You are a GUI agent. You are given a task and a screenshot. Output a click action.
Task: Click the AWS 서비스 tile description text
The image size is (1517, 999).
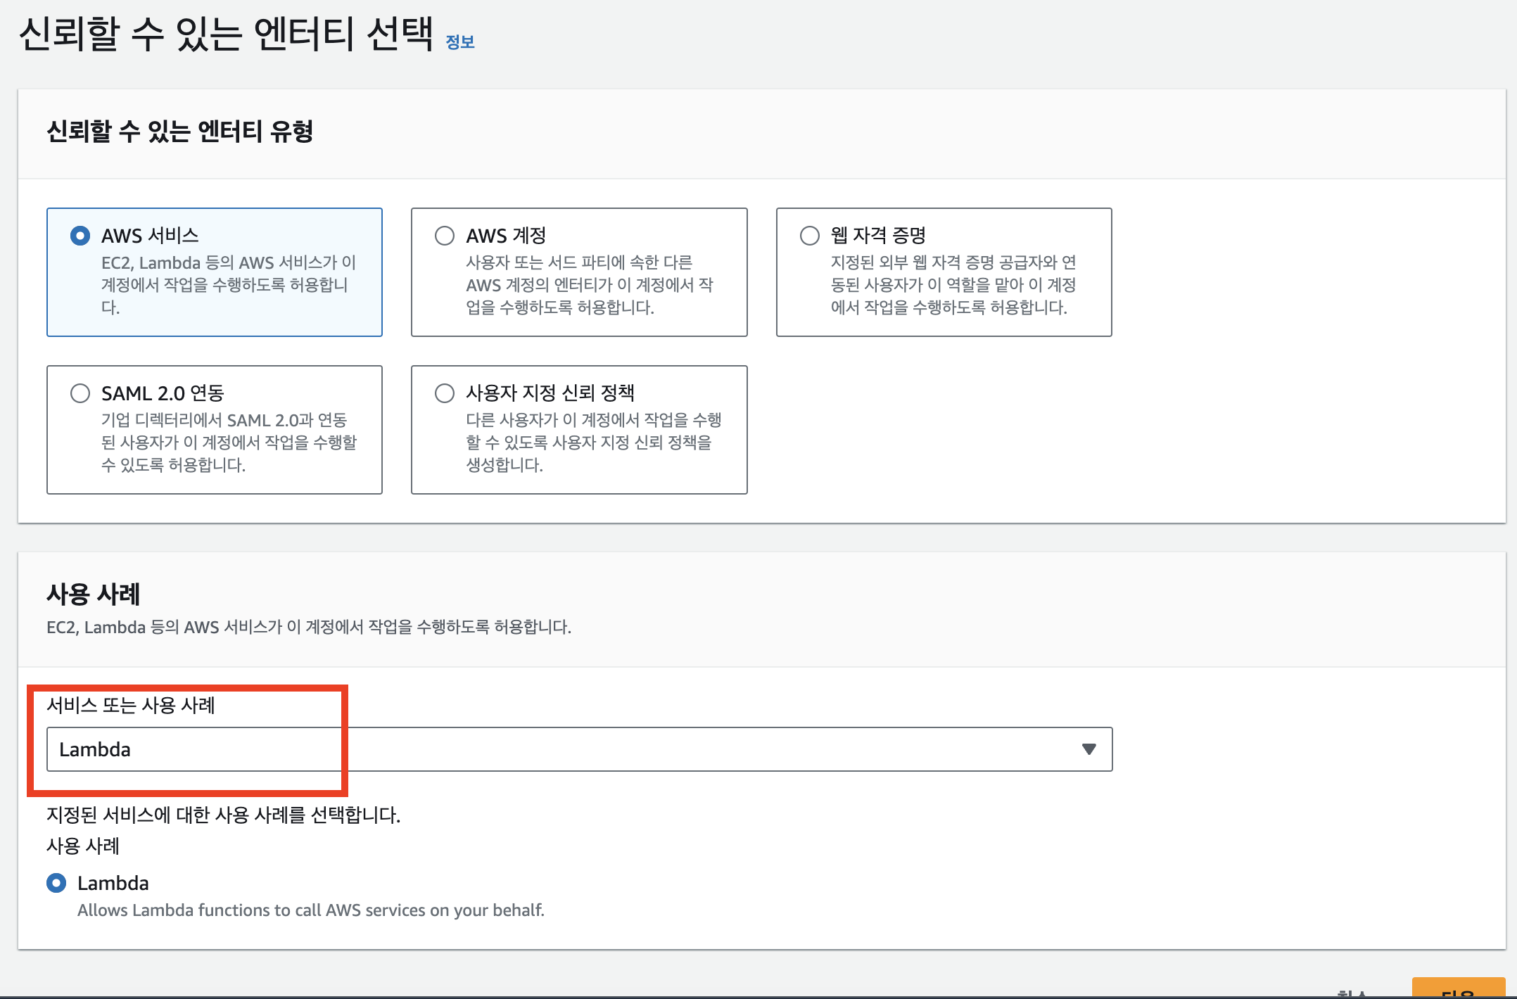[x=229, y=285]
